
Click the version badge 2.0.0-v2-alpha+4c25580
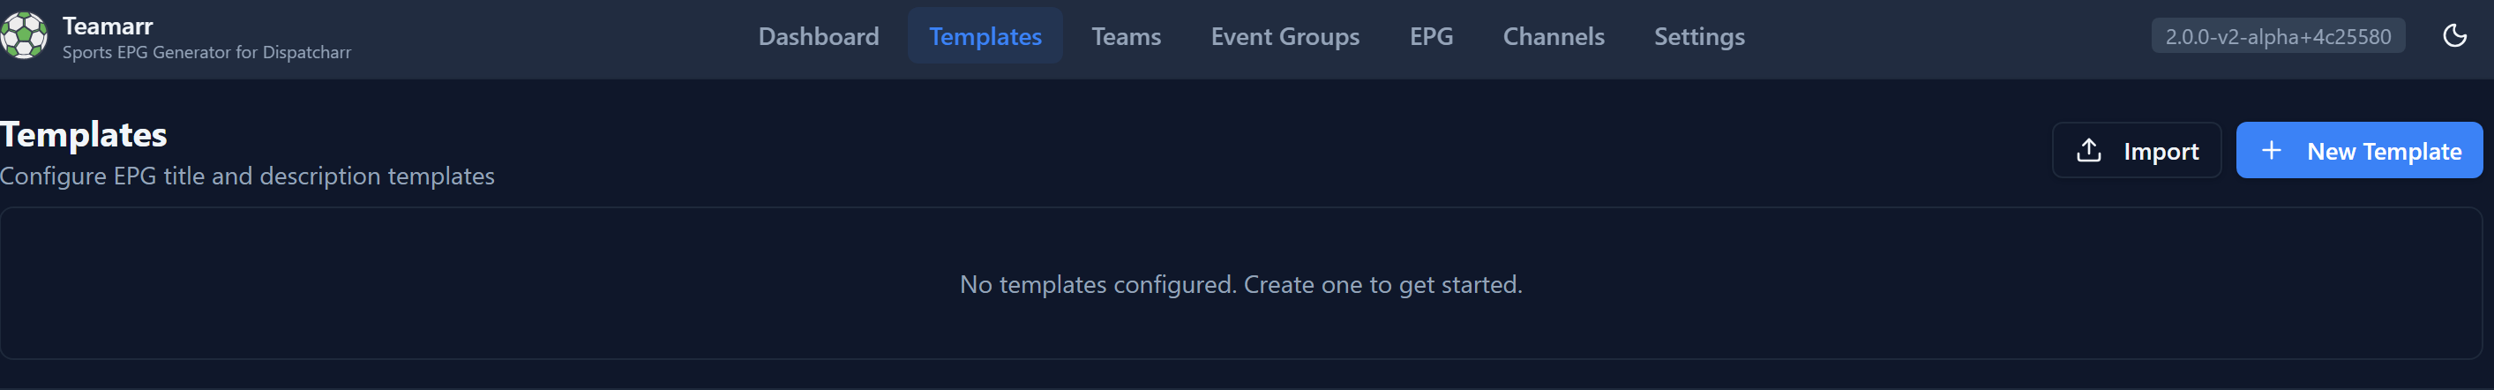coord(2277,37)
